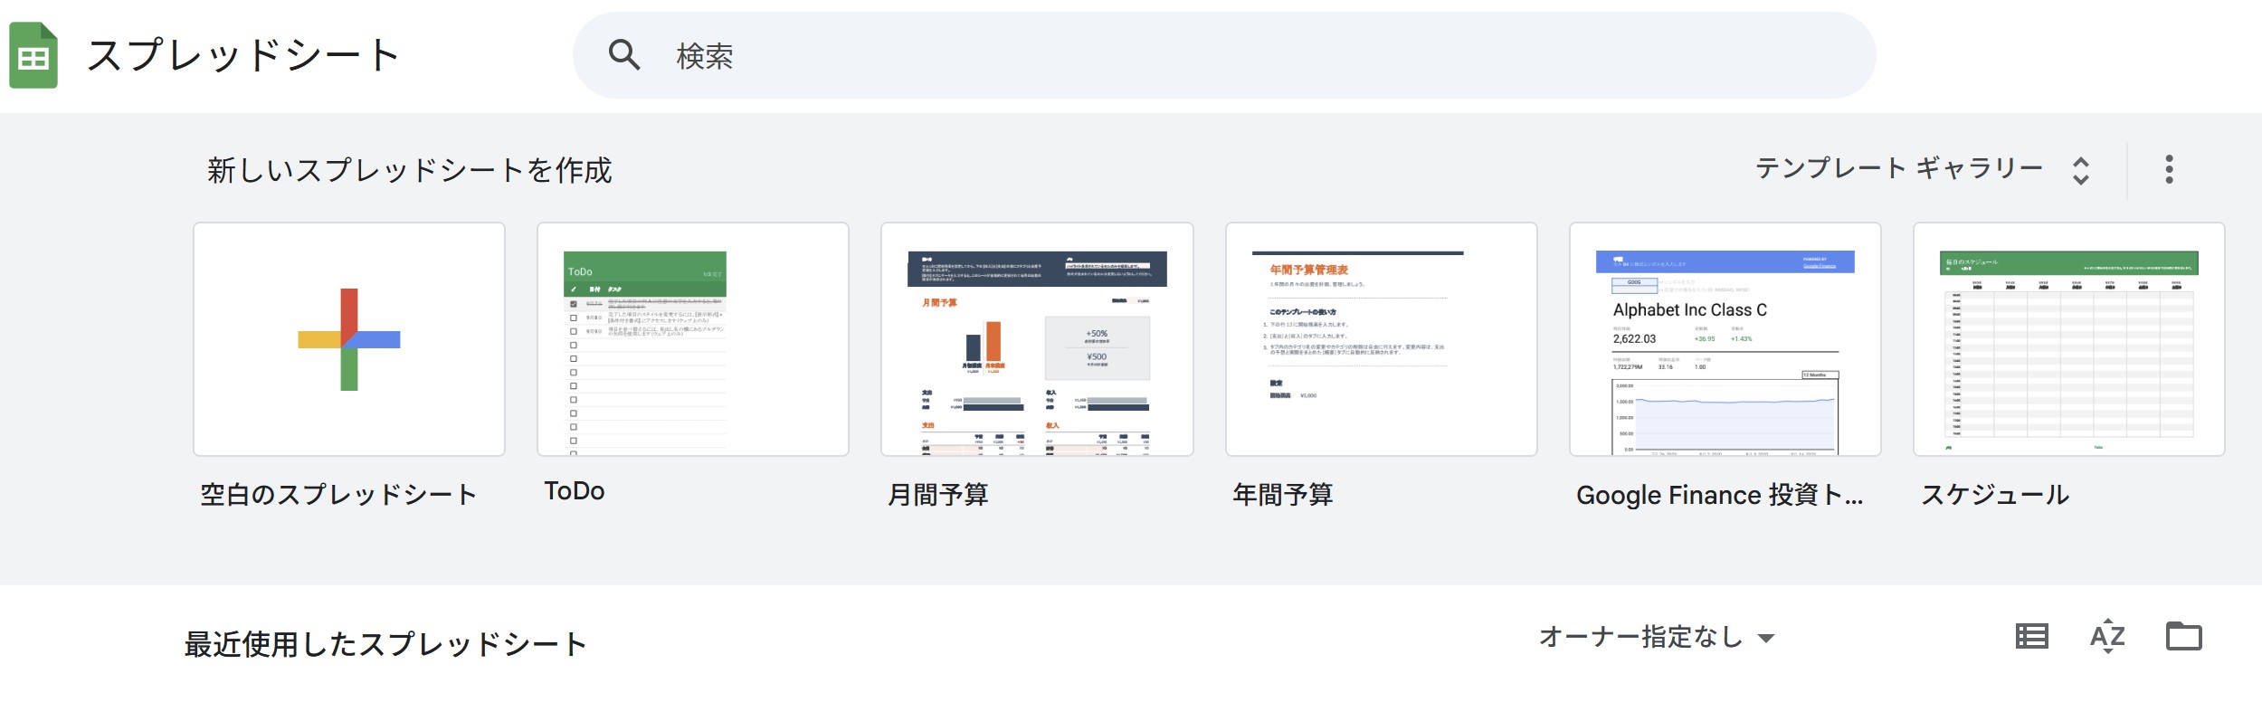The height and width of the screenshot is (702, 2262).
Task: Click the テンプレート ギャラリー button
Action: 1898,169
